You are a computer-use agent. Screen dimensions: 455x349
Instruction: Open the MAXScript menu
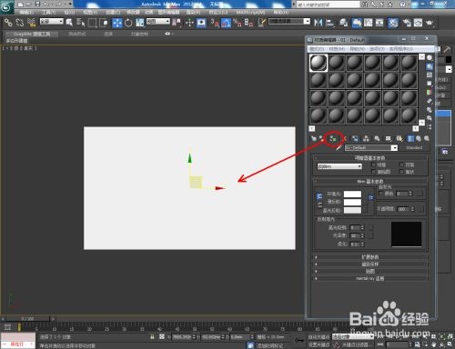[x=250, y=12]
